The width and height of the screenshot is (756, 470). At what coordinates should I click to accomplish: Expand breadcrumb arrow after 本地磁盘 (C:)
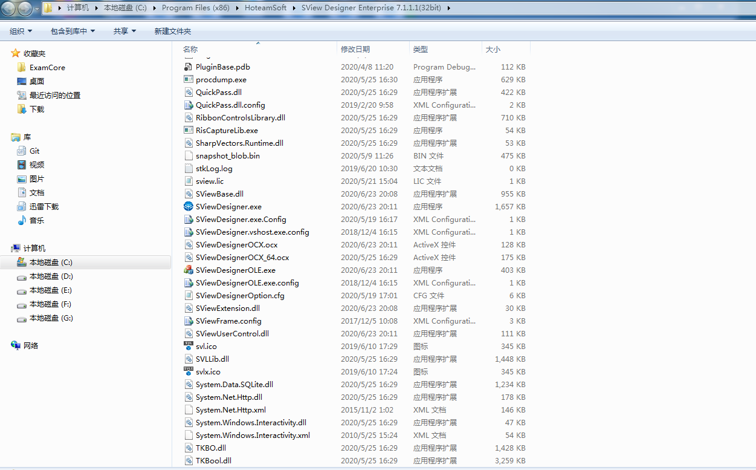coord(153,8)
